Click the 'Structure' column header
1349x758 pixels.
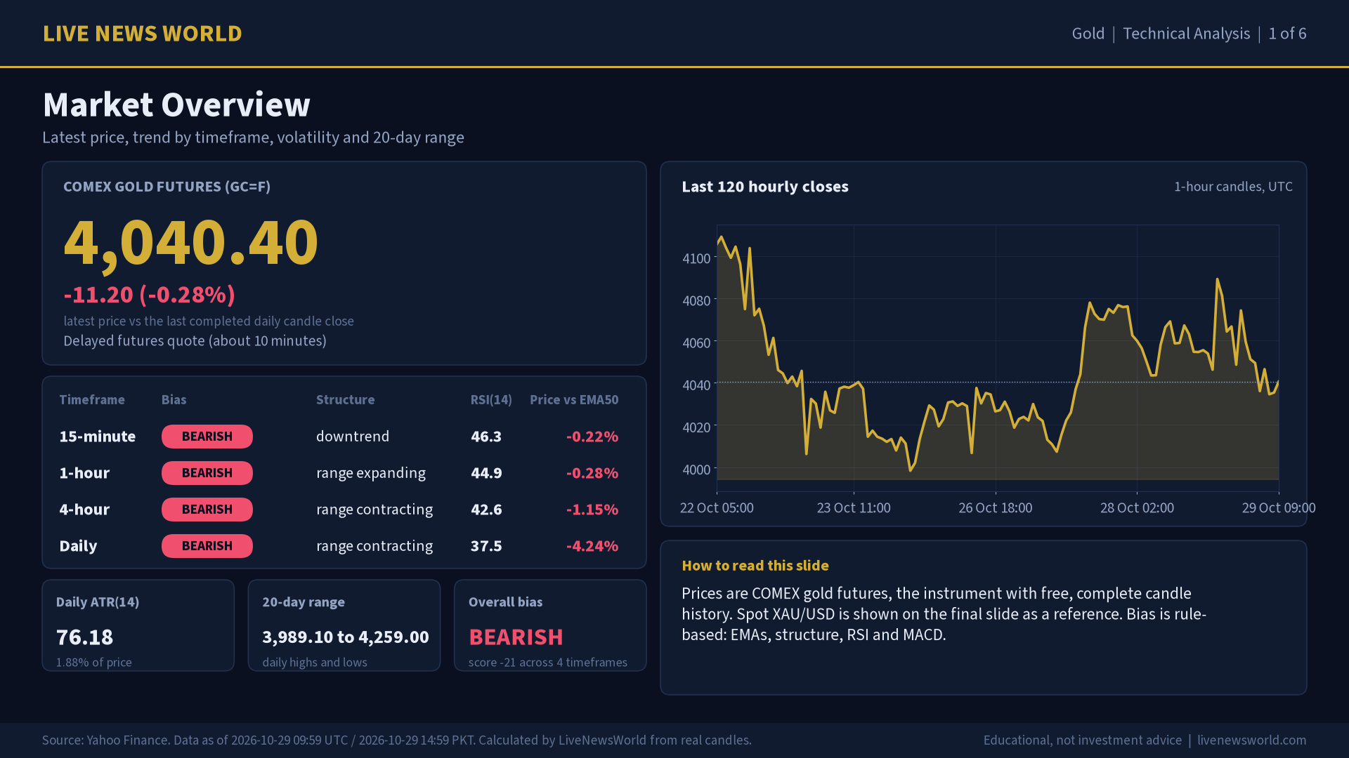click(x=345, y=400)
